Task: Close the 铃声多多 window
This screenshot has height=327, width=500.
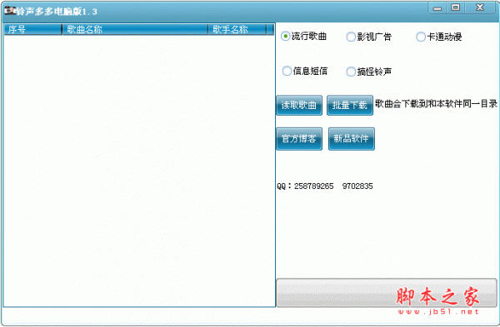Action: coord(480,7)
